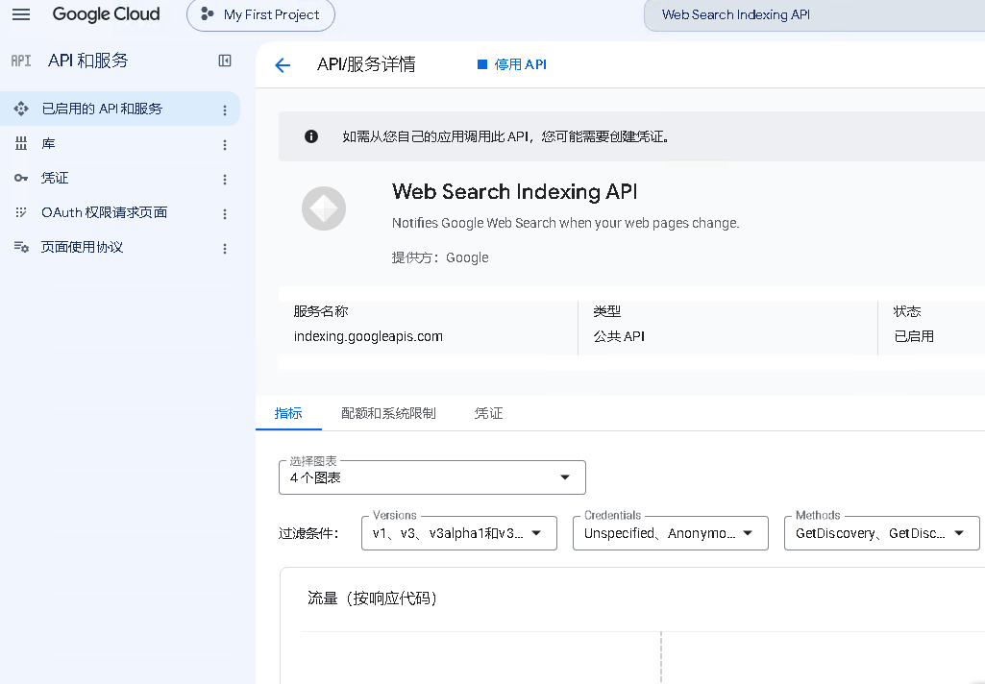Open more options for 库
Screen dimensions: 985x684
(x=225, y=145)
